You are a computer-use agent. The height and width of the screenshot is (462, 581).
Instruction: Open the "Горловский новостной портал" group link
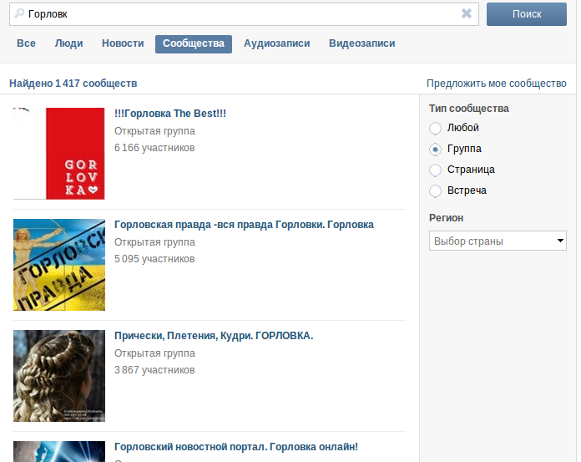[236, 447]
